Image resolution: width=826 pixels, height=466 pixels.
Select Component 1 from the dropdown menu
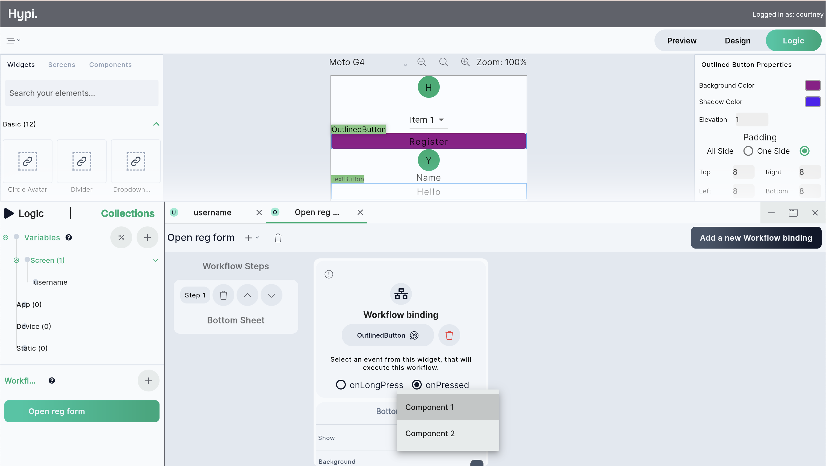click(430, 407)
